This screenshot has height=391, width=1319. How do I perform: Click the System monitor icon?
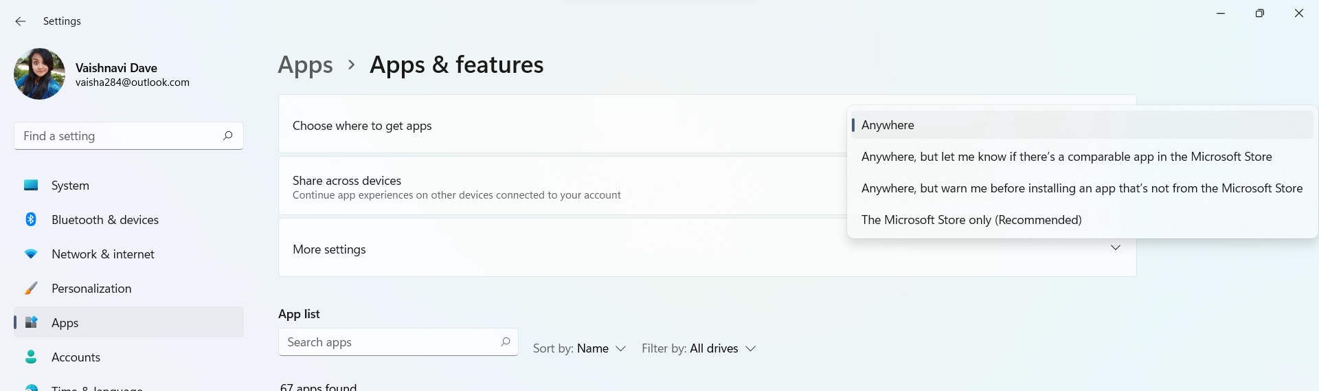31,186
